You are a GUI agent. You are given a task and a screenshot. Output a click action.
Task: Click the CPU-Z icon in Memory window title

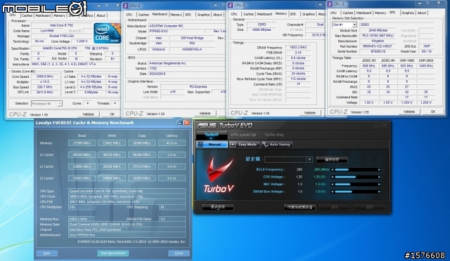pyautogui.click(x=230, y=5)
